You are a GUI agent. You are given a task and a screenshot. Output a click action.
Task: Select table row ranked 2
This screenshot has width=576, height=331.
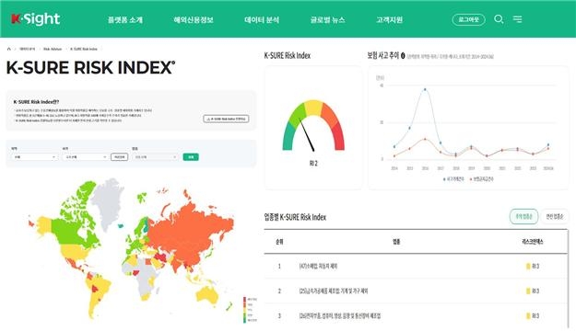pos(416,291)
